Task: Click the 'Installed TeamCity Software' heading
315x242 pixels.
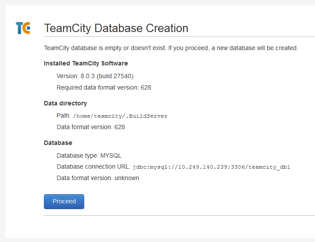Action: [86, 63]
